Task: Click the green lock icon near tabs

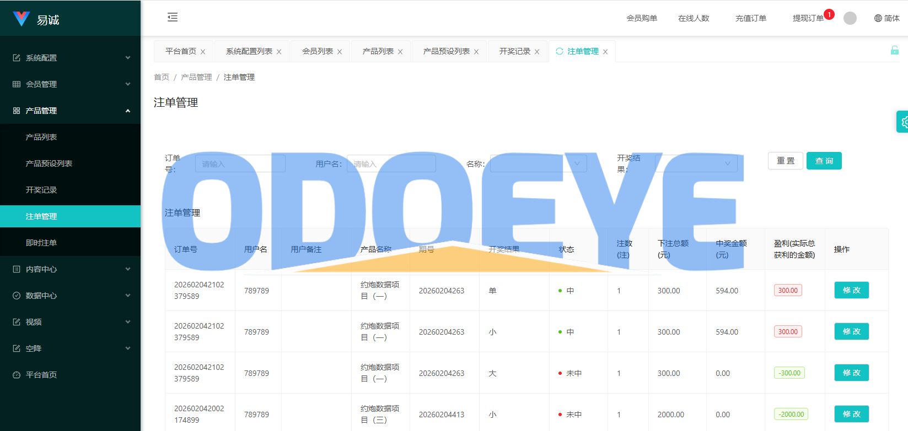Action: tap(895, 50)
